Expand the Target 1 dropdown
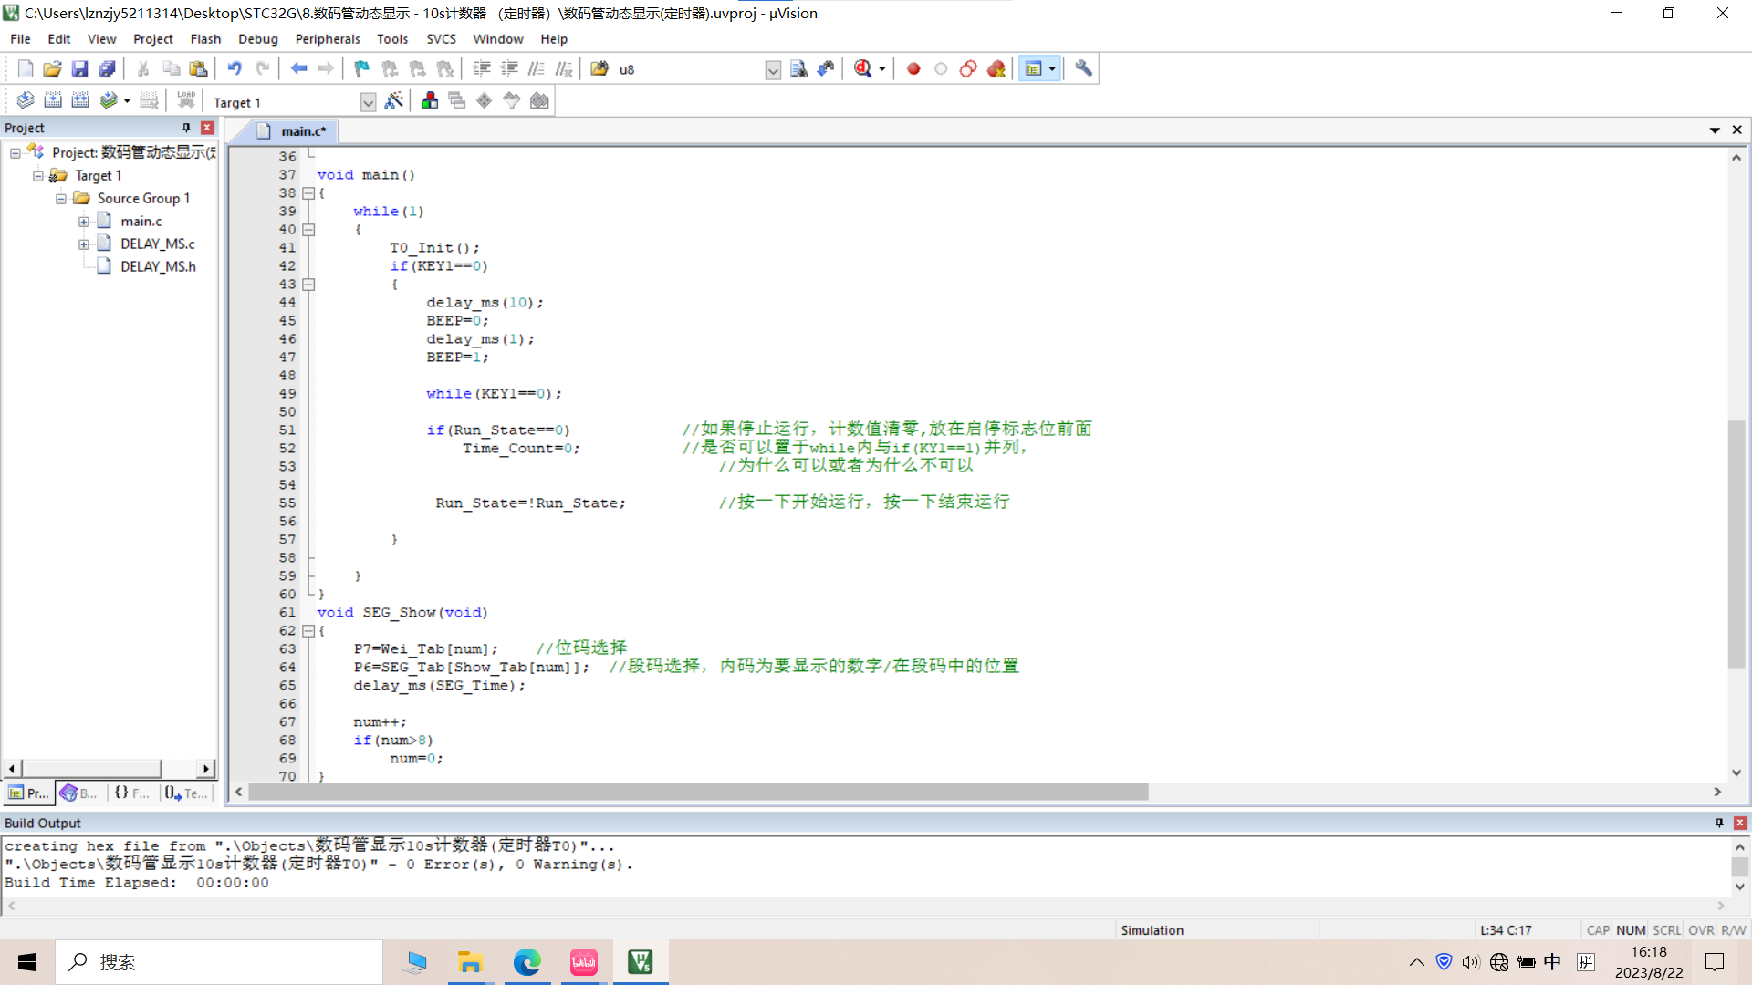Screen dimensions: 1752x985 point(368,102)
